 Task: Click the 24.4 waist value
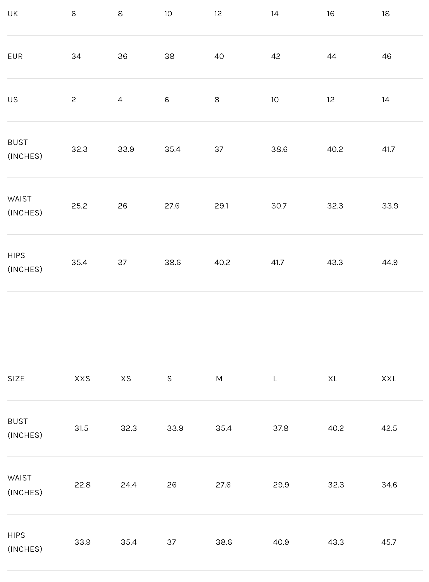128,485
